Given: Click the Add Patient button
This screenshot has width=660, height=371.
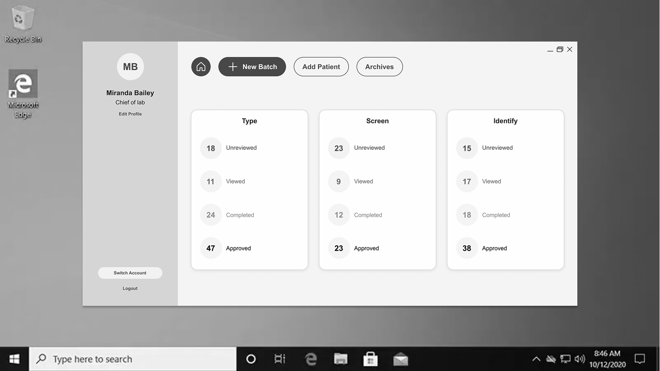Looking at the screenshot, I should [x=321, y=67].
